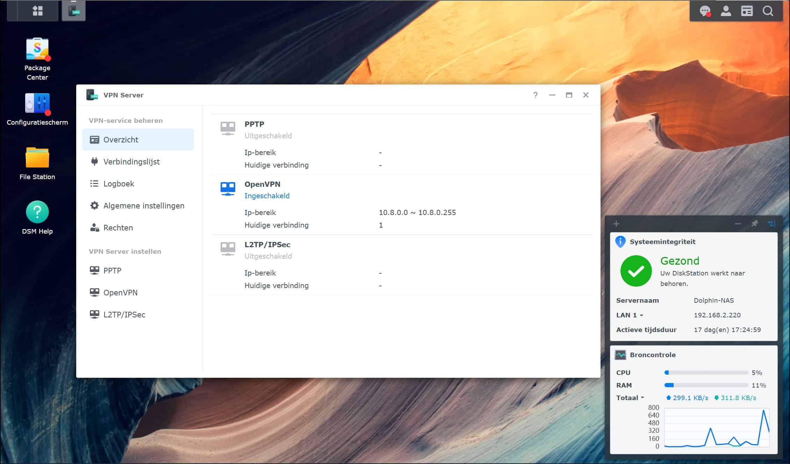Screen dimensions: 790x464
Task: Open Package Center desktop icon
Action: point(37,59)
